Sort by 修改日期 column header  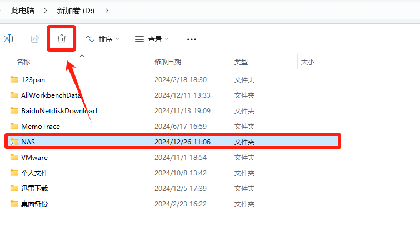pos(168,62)
